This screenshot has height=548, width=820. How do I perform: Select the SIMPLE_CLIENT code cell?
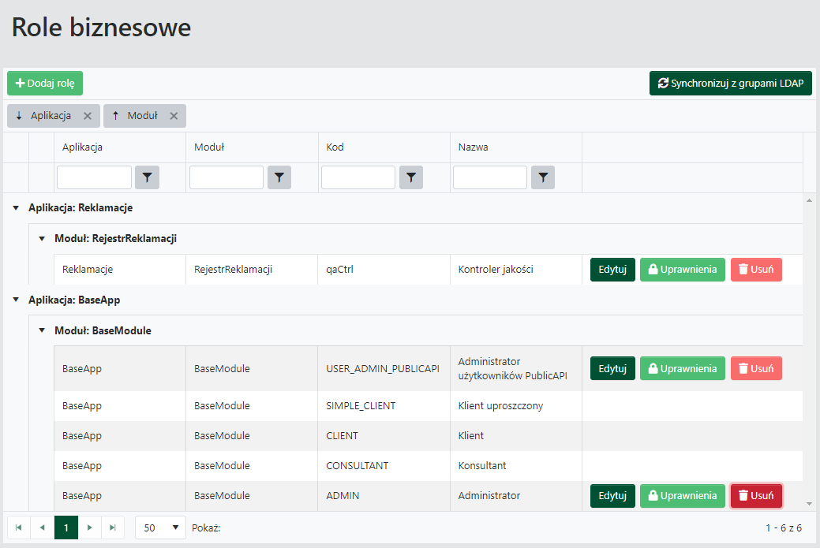pos(384,406)
